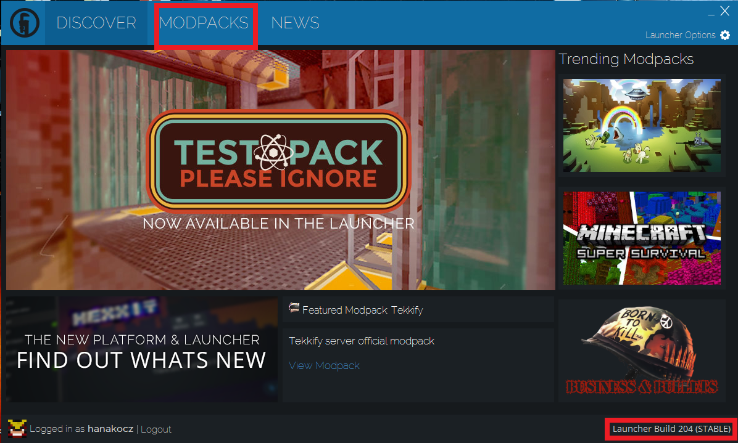This screenshot has width=738, height=443.
Task: Open Launcher Options text link
Action: coord(680,35)
